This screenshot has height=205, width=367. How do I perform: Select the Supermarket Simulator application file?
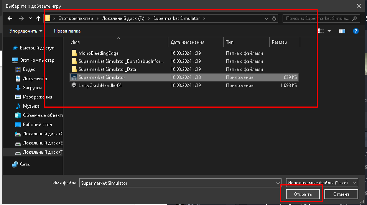[x=184, y=77]
